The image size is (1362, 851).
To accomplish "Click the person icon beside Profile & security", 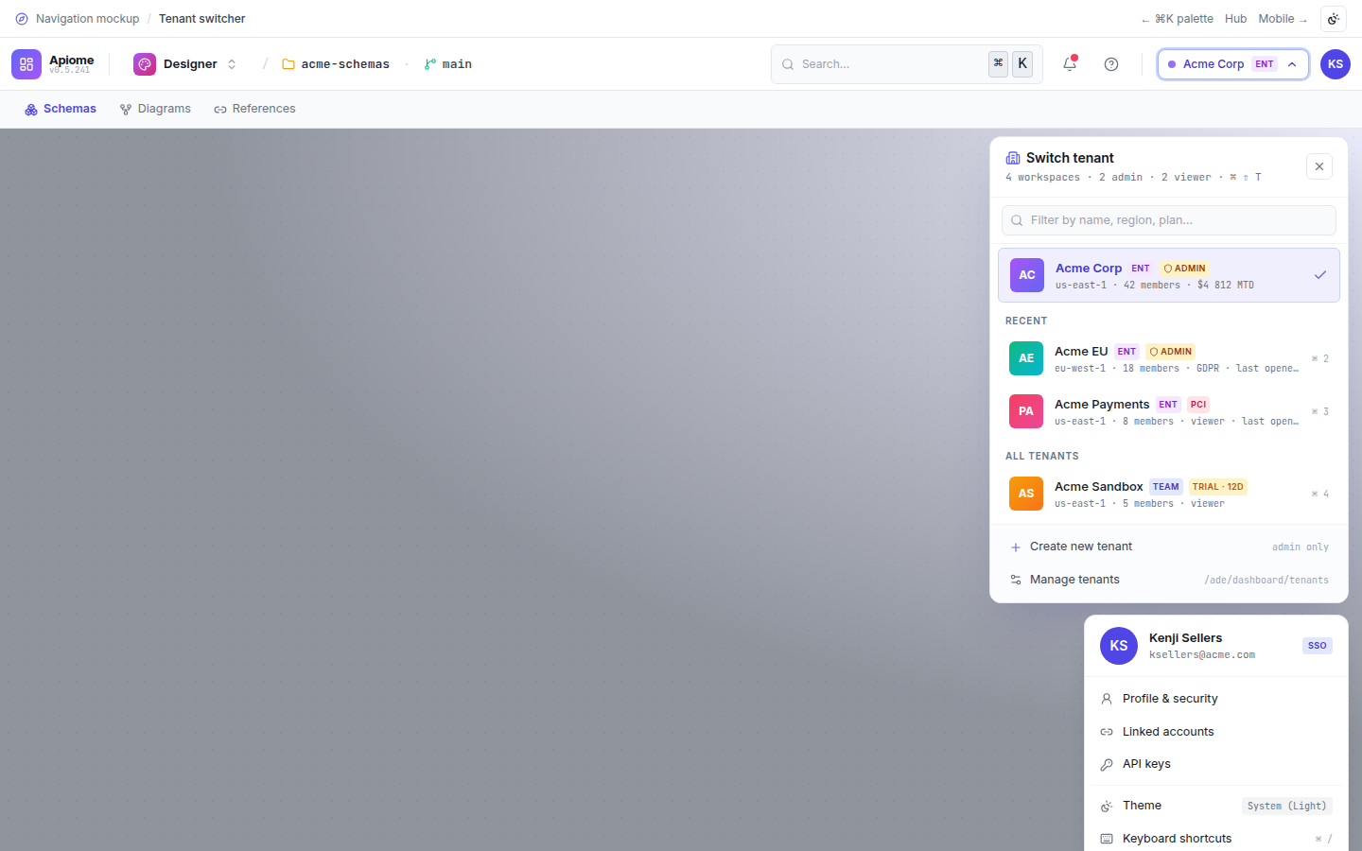I will click(x=1107, y=699).
